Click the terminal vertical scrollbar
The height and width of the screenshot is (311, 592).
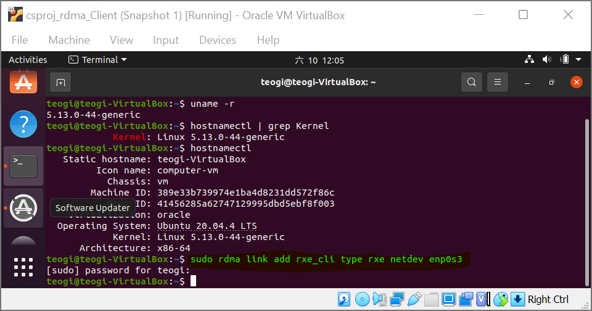(x=586, y=202)
